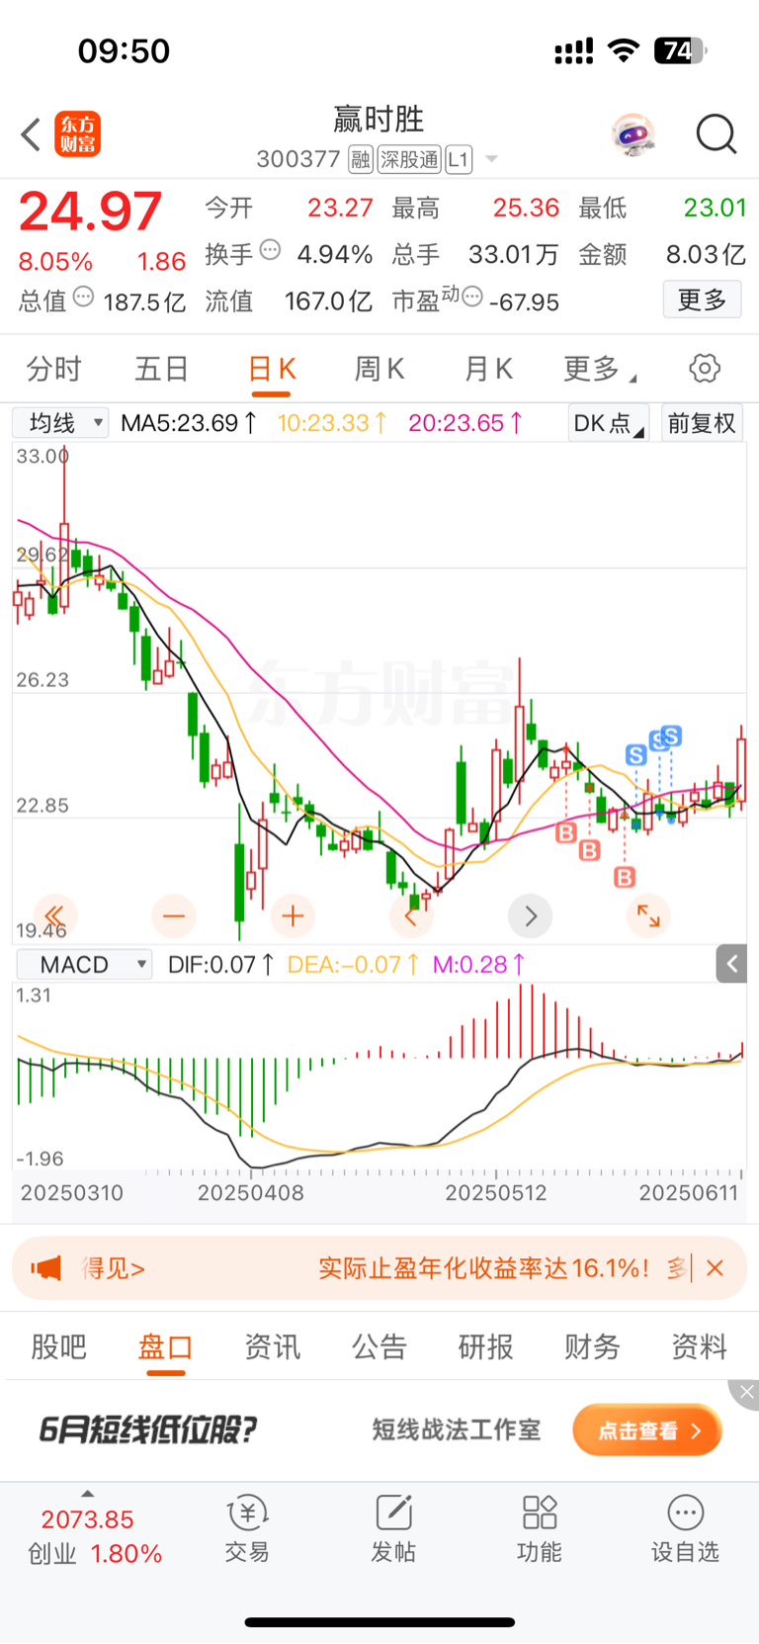
Task: Open 交易 trading icon
Action: tap(247, 1529)
